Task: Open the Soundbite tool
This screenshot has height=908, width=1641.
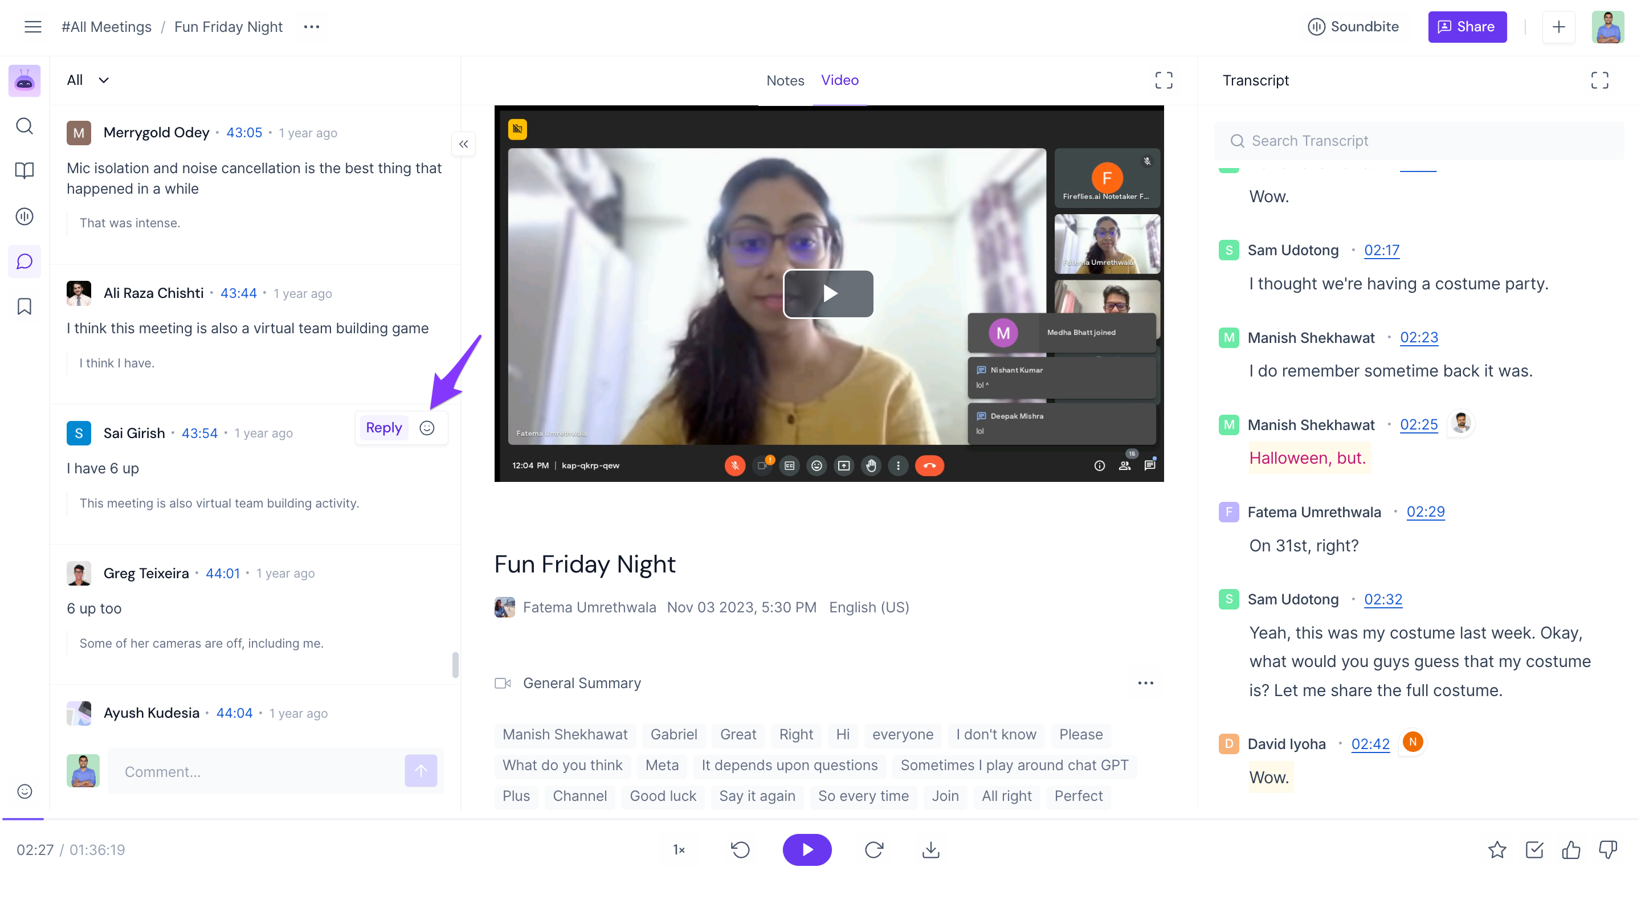Action: [x=1353, y=27]
